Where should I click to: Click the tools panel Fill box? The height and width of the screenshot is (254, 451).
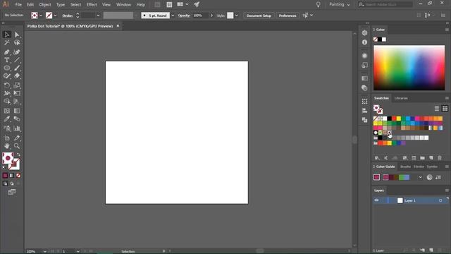pos(8,158)
